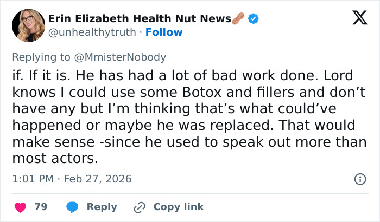Click the heart like icon
The width and height of the screenshot is (380, 222).
[20, 207]
